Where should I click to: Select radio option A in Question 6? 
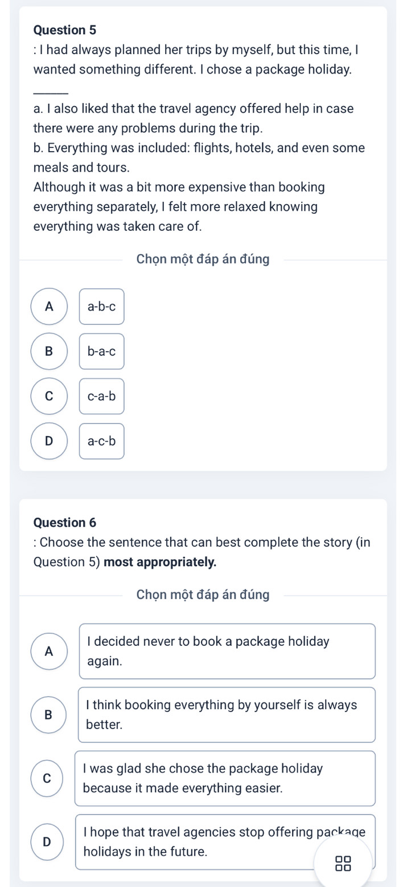click(x=49, y=651)
